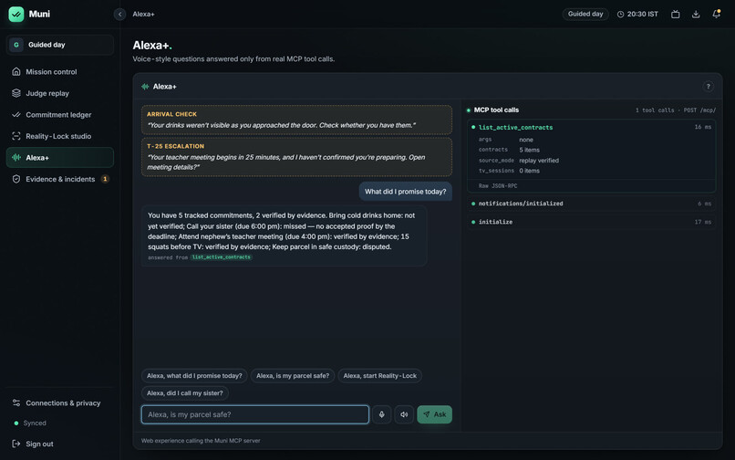Open the TV session icon in the top bar
The height and width of the screenshot is (460, 735).
tap(675, 14)
